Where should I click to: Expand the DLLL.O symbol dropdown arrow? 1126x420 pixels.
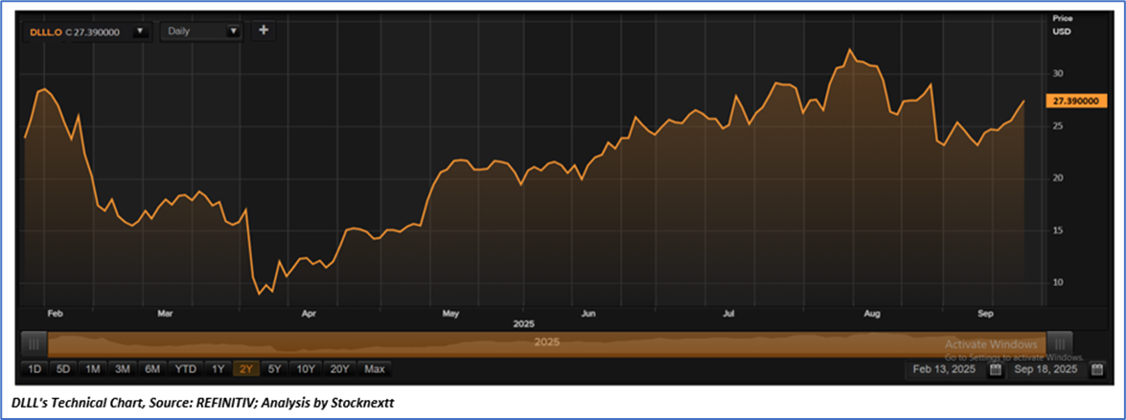coord(140,32)
